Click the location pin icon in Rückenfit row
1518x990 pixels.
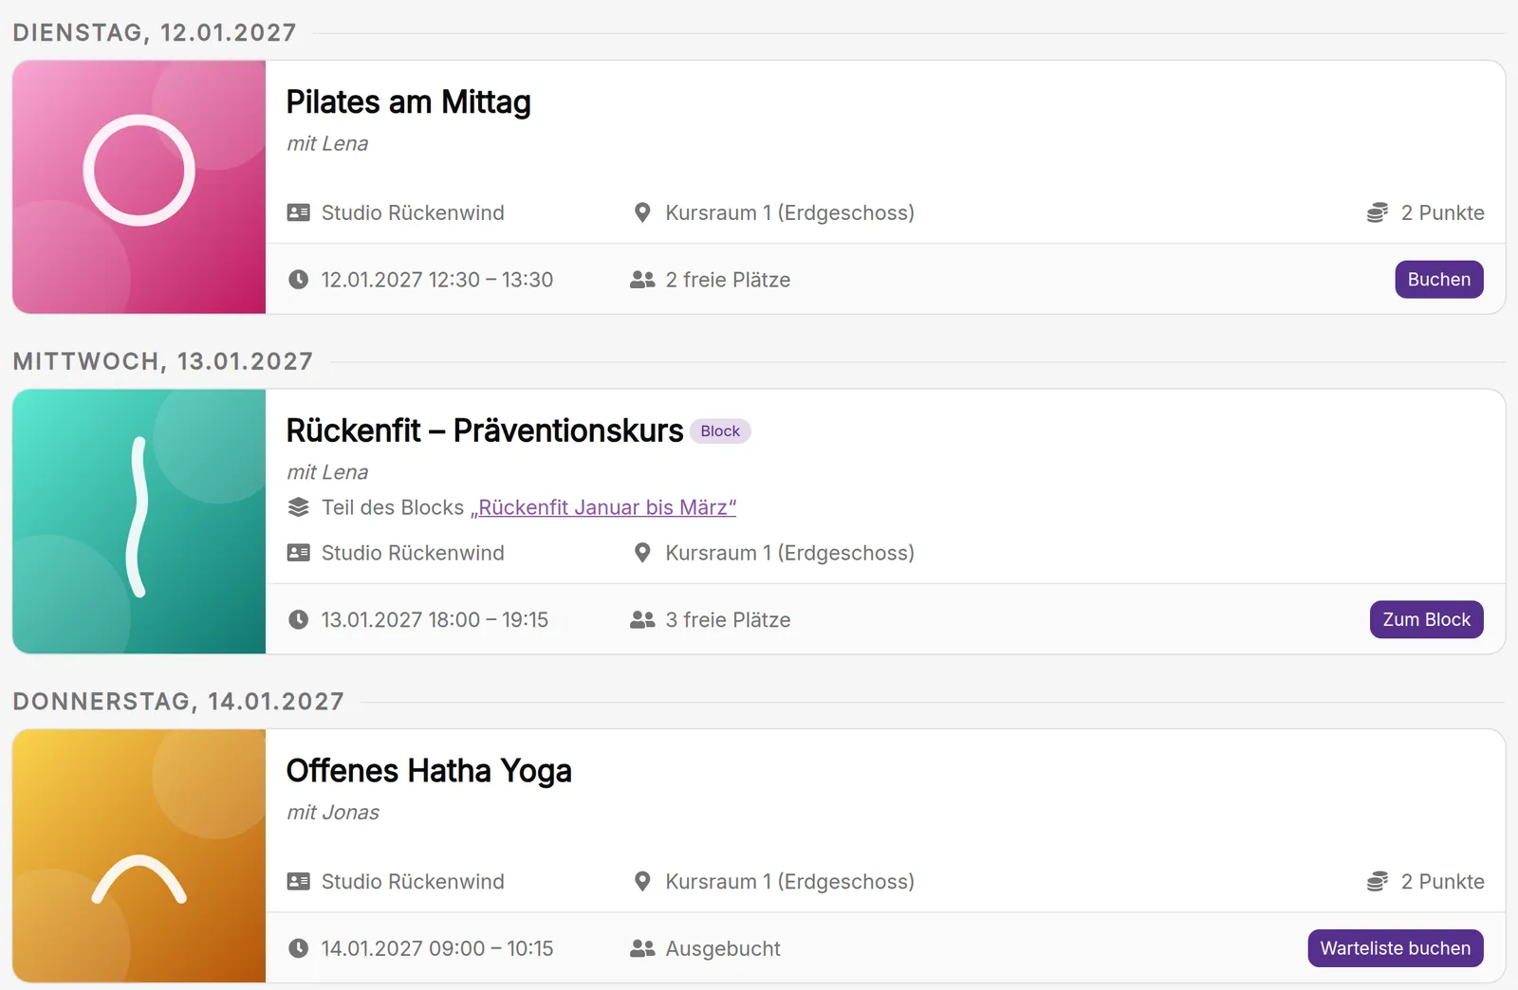point(642,553)
